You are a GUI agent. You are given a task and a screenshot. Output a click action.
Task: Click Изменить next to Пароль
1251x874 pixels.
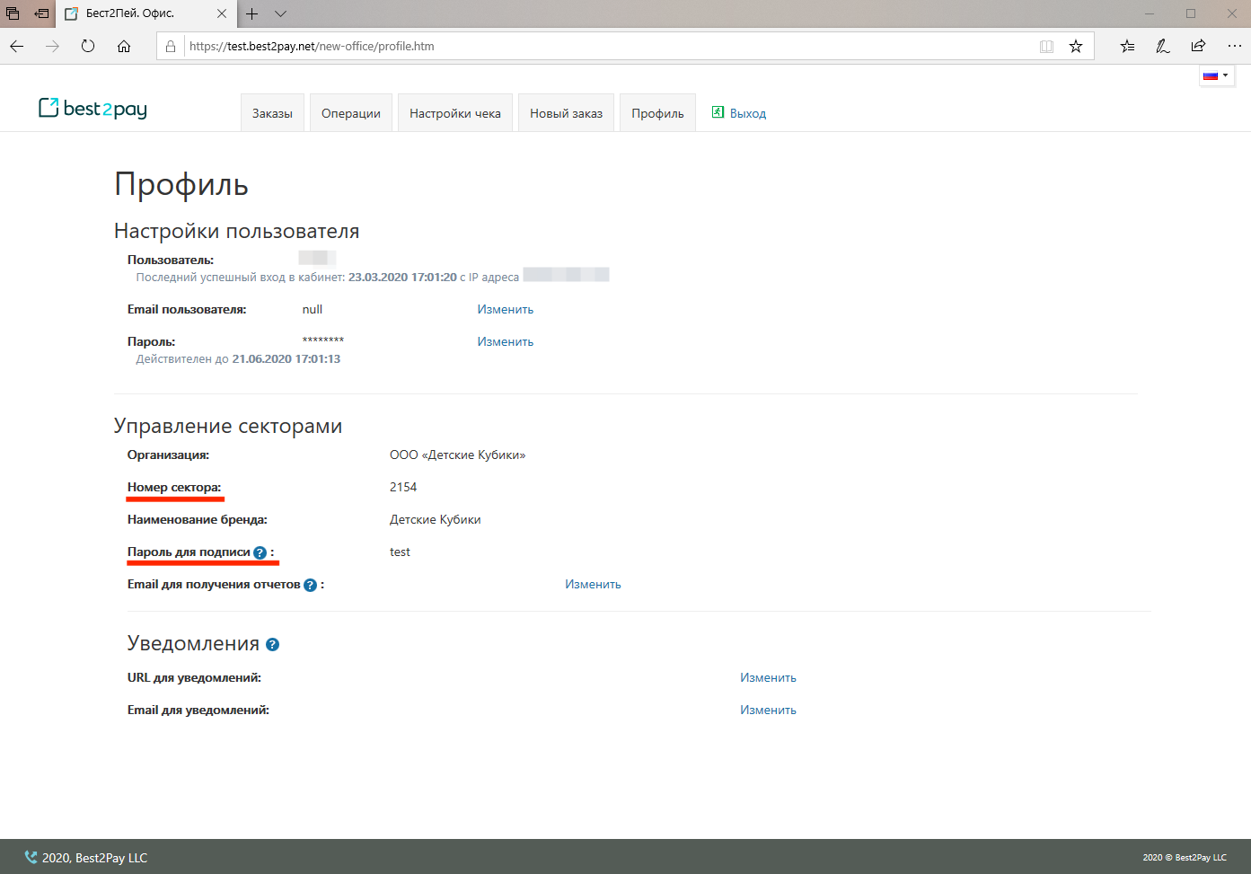click(x=505, y=341)
